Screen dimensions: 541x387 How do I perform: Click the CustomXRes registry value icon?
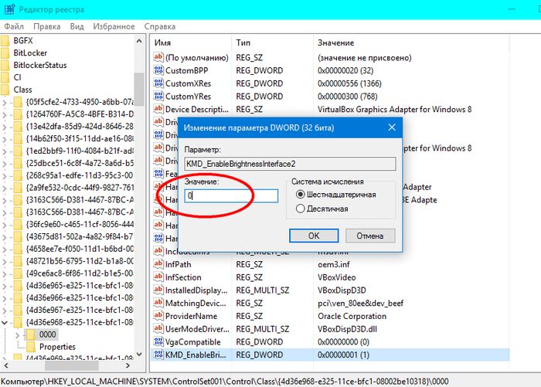(158, 83)
